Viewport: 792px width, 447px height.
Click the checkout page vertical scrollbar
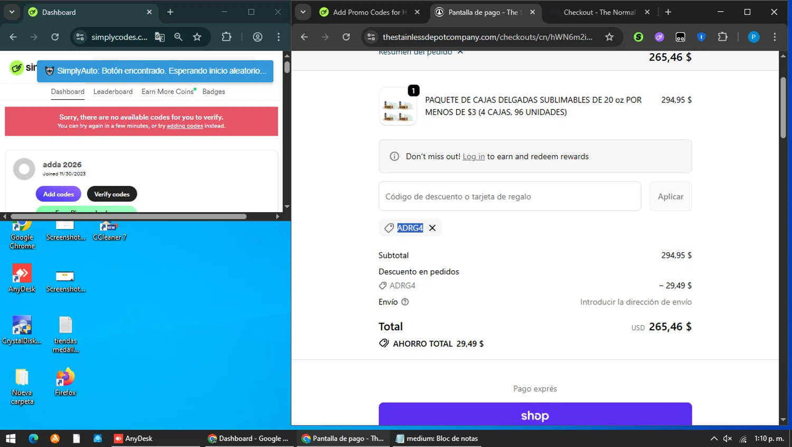(x=783, y=108)
